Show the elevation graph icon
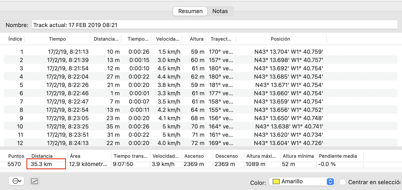The width and height of the screenshot is (402, 190). click(35, 181)
